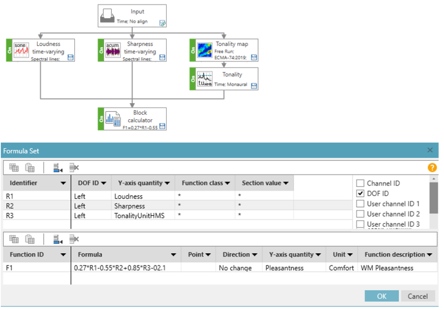This screenshot has height=310, width=444.
Task: Click the orange help question mark icon
Action: [432, 167]
